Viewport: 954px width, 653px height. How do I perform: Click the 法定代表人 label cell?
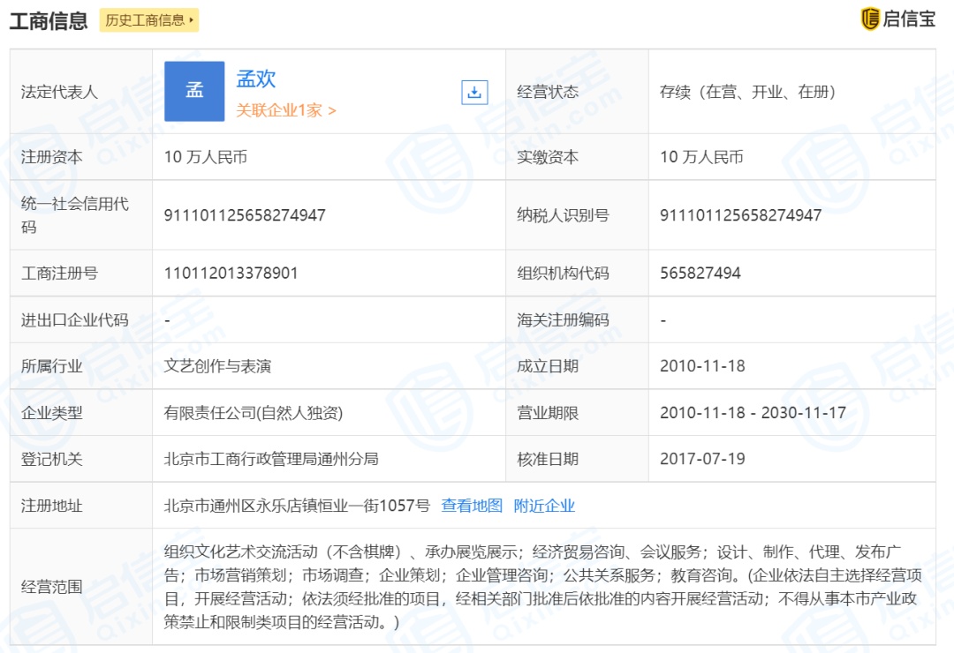[81, 92]
